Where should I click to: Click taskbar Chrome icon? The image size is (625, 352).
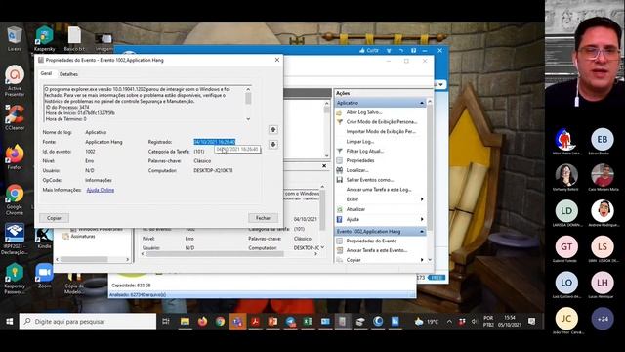point(220,322)
